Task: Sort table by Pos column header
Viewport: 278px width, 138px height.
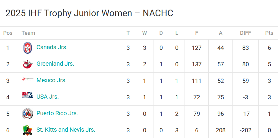Action: click(8, 33)
